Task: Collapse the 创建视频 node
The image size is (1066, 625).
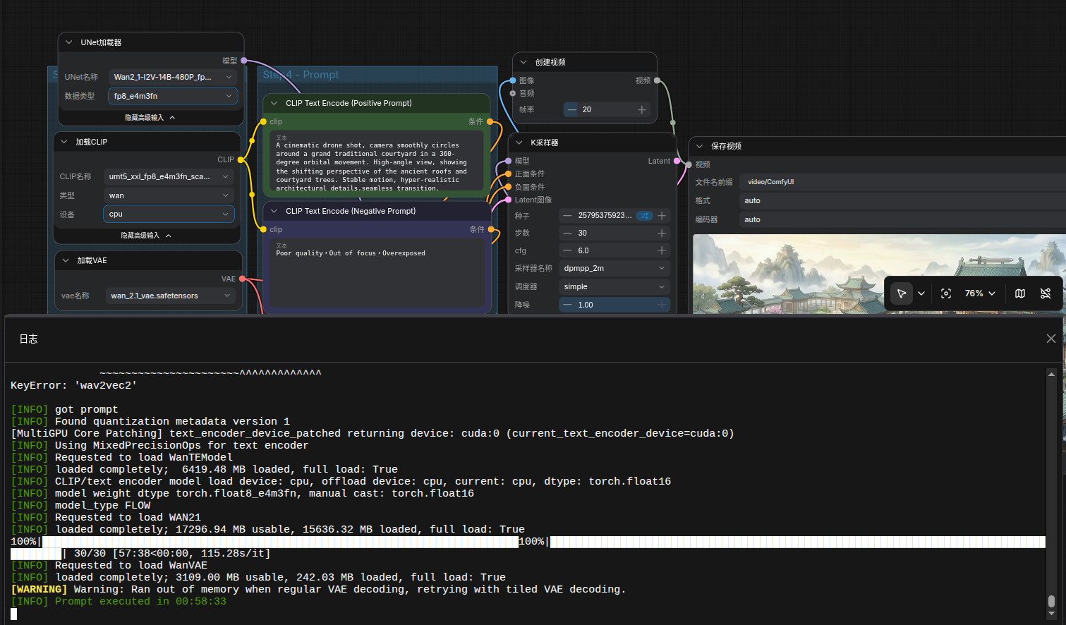Action: [523, 62]
